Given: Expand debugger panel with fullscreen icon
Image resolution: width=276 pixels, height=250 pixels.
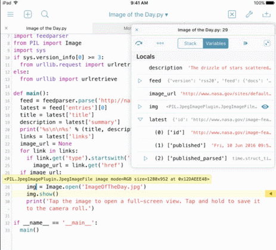Looking at the screenshot, I should (x=267, y=43).
